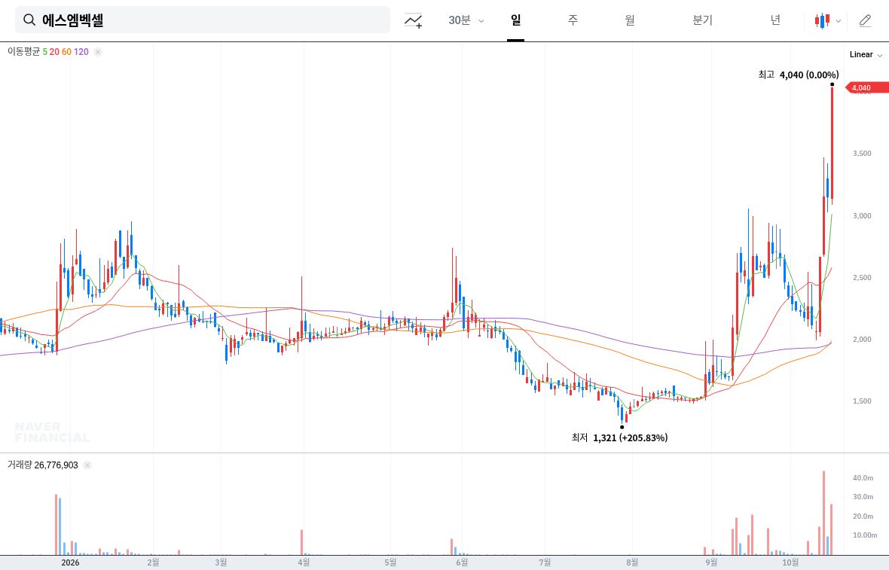Image resolution: width=889 pixels, height=570 pixels.
Task: Click the green 5 moving average value
Action: 44,51
